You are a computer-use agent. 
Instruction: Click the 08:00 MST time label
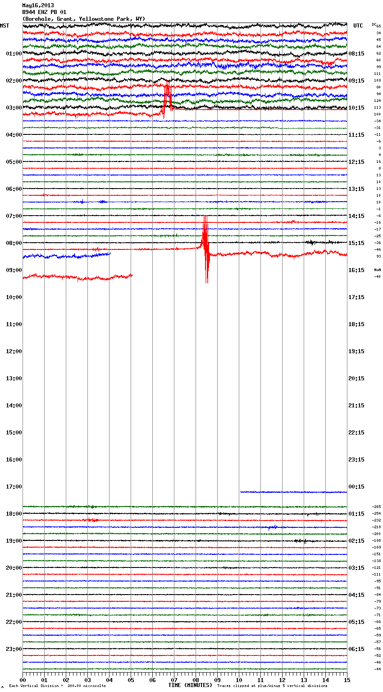pos(14,243)
